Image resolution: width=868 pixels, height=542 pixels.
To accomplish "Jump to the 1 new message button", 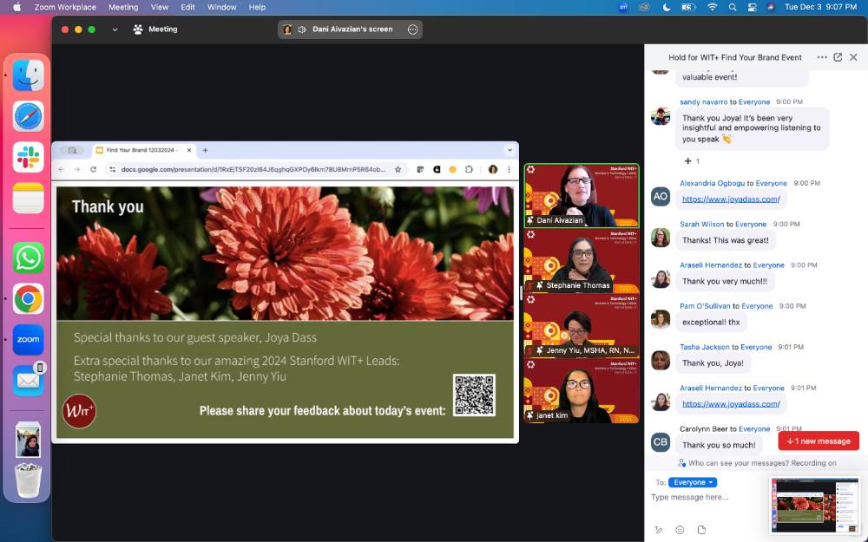I will tap(818, 441).
